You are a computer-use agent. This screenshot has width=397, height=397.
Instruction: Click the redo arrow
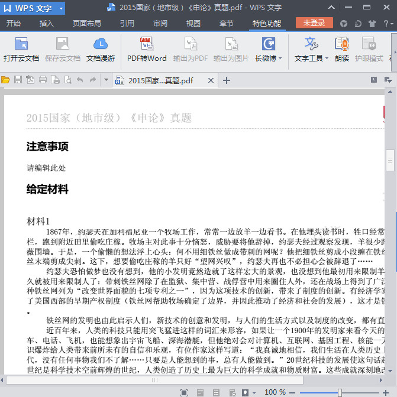pyautogui.click(x=93, y=80)
